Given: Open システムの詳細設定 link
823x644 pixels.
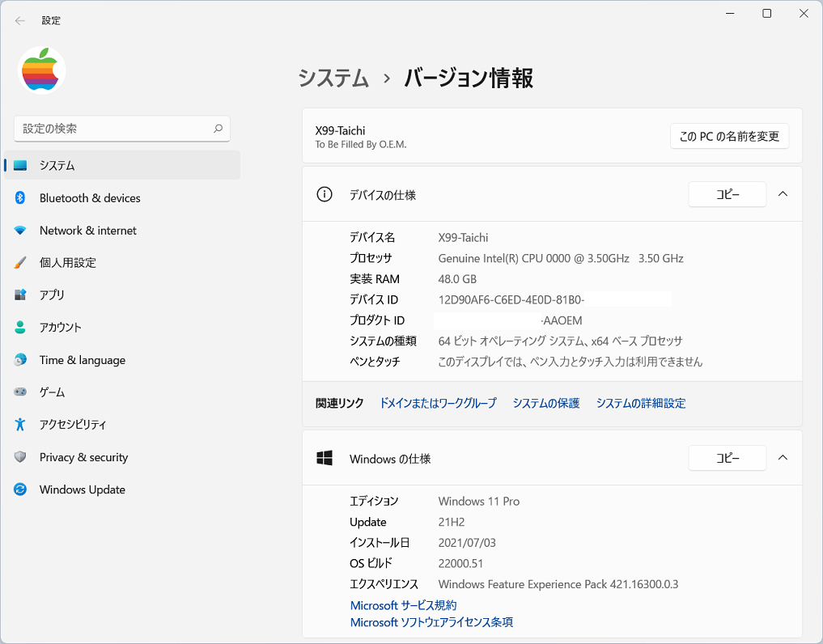Looking at the screenshot, I should pyautogui.click(x=641, y=403).
